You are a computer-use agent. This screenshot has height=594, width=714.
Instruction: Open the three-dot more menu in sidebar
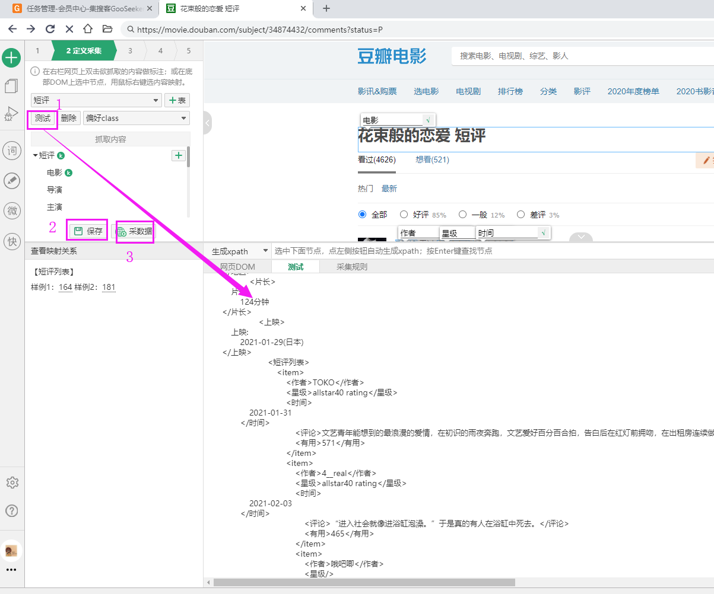click(11, 570)
